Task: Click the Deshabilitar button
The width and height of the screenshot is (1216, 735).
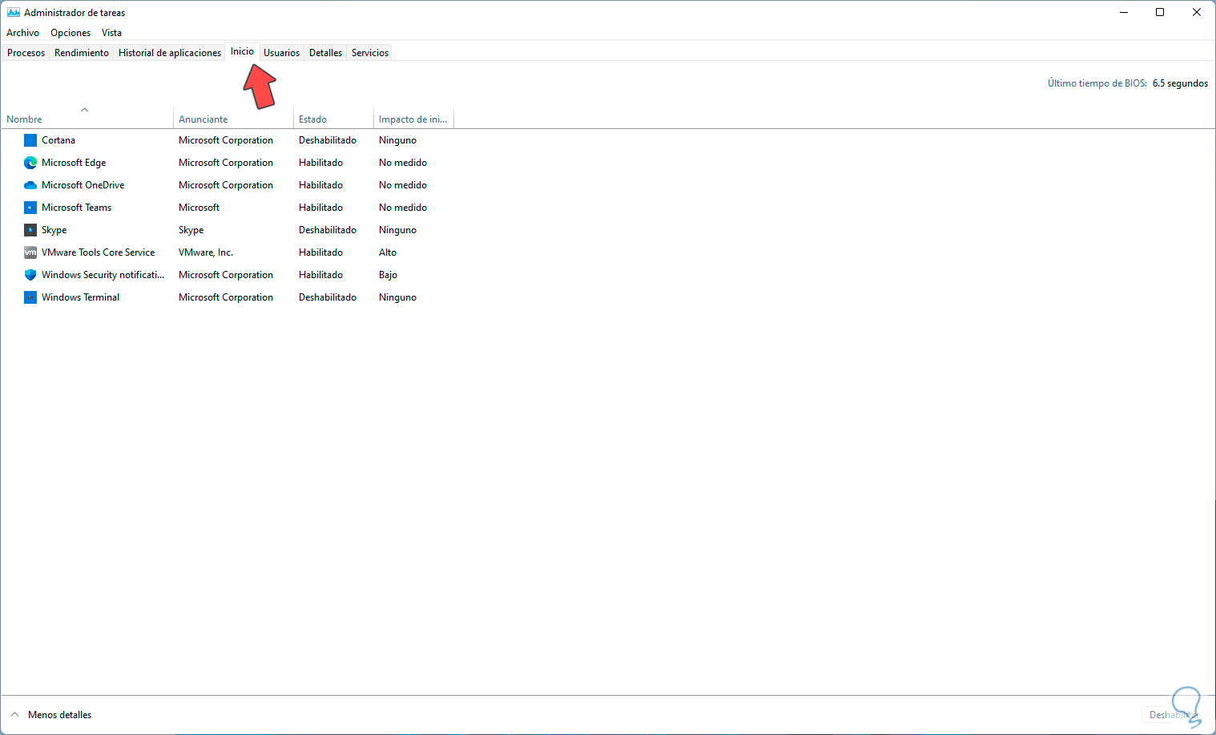Action: pos(1174,715)
